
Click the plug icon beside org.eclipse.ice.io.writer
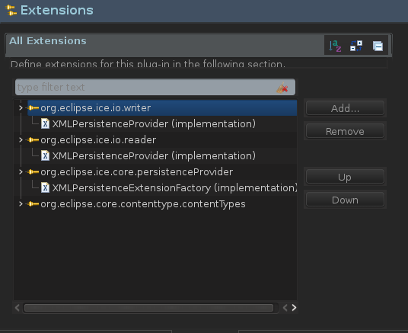tap(33, 108)
